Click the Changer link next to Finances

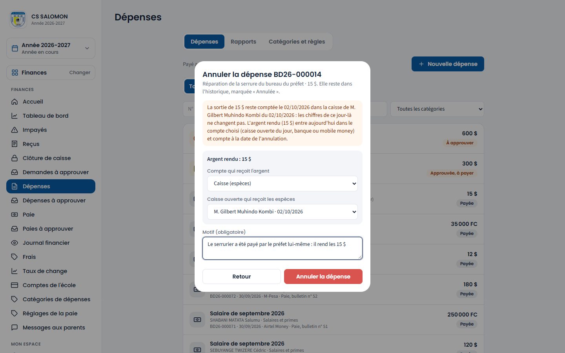pyautogui.click(x=80, y=73)
